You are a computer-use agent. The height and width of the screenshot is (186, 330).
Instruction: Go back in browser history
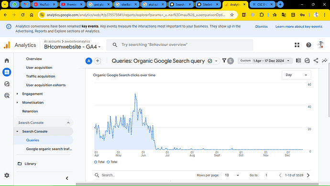(x=5, y=15)
